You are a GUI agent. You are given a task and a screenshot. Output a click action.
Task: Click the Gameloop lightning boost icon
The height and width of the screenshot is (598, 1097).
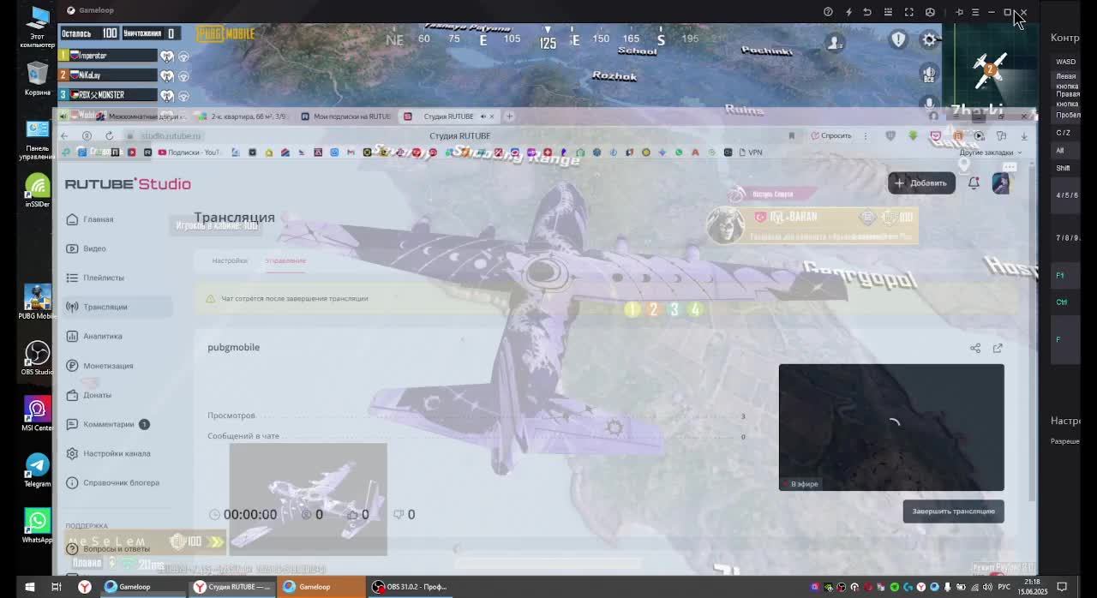click(x=848, y=12)
